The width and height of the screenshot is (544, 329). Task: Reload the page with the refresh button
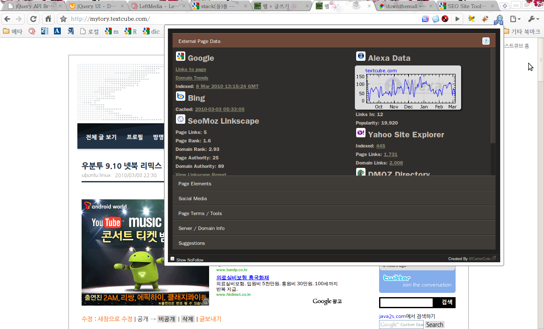33,19
